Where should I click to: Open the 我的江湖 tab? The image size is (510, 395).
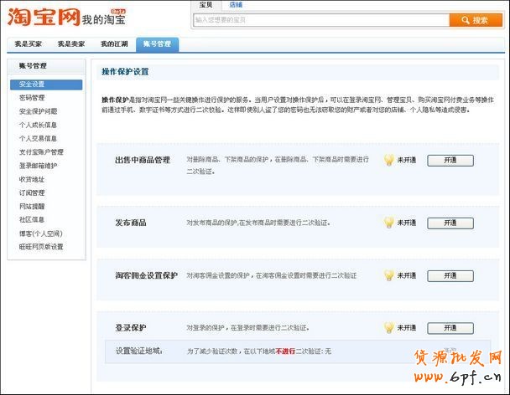pos(113,44)
